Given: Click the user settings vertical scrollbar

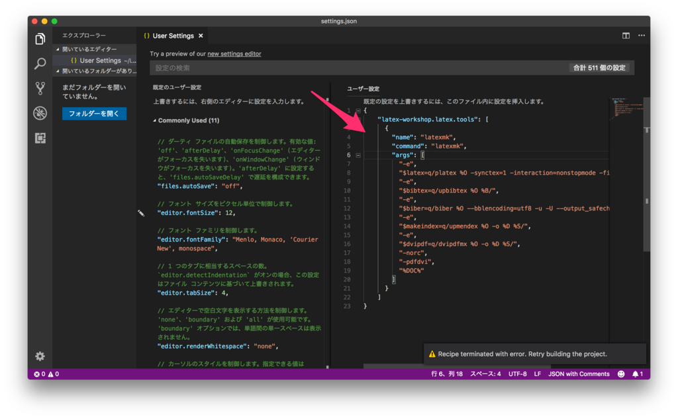Looking at the screenshot, I should pos(647,173).
